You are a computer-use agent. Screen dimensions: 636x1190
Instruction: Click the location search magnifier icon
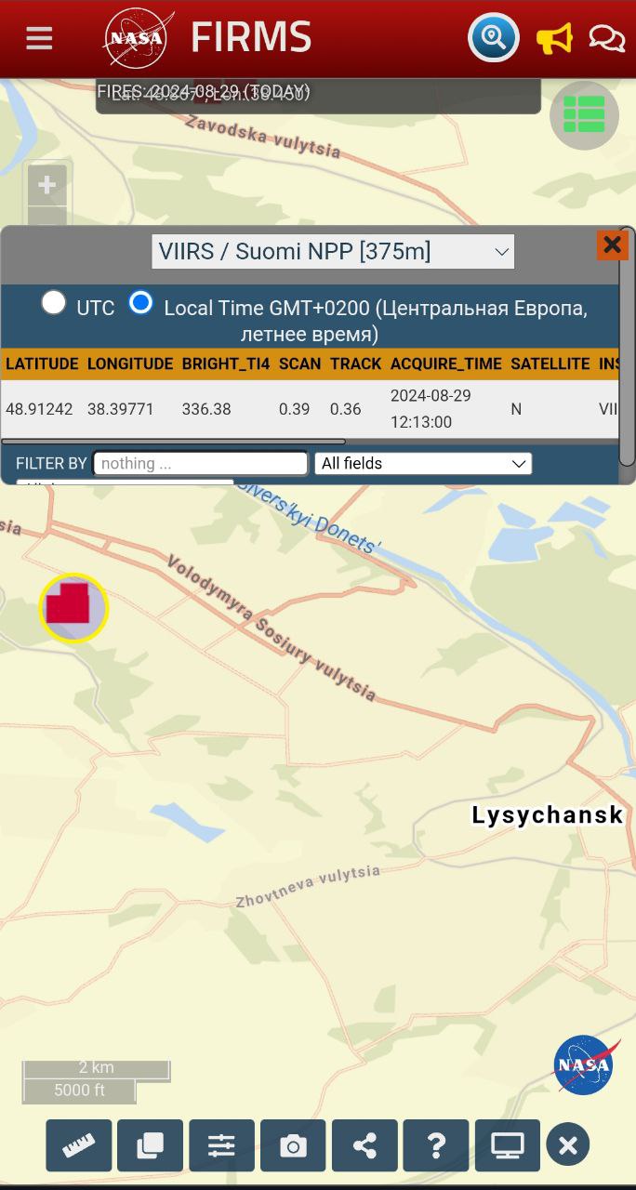tap(493, 38)
